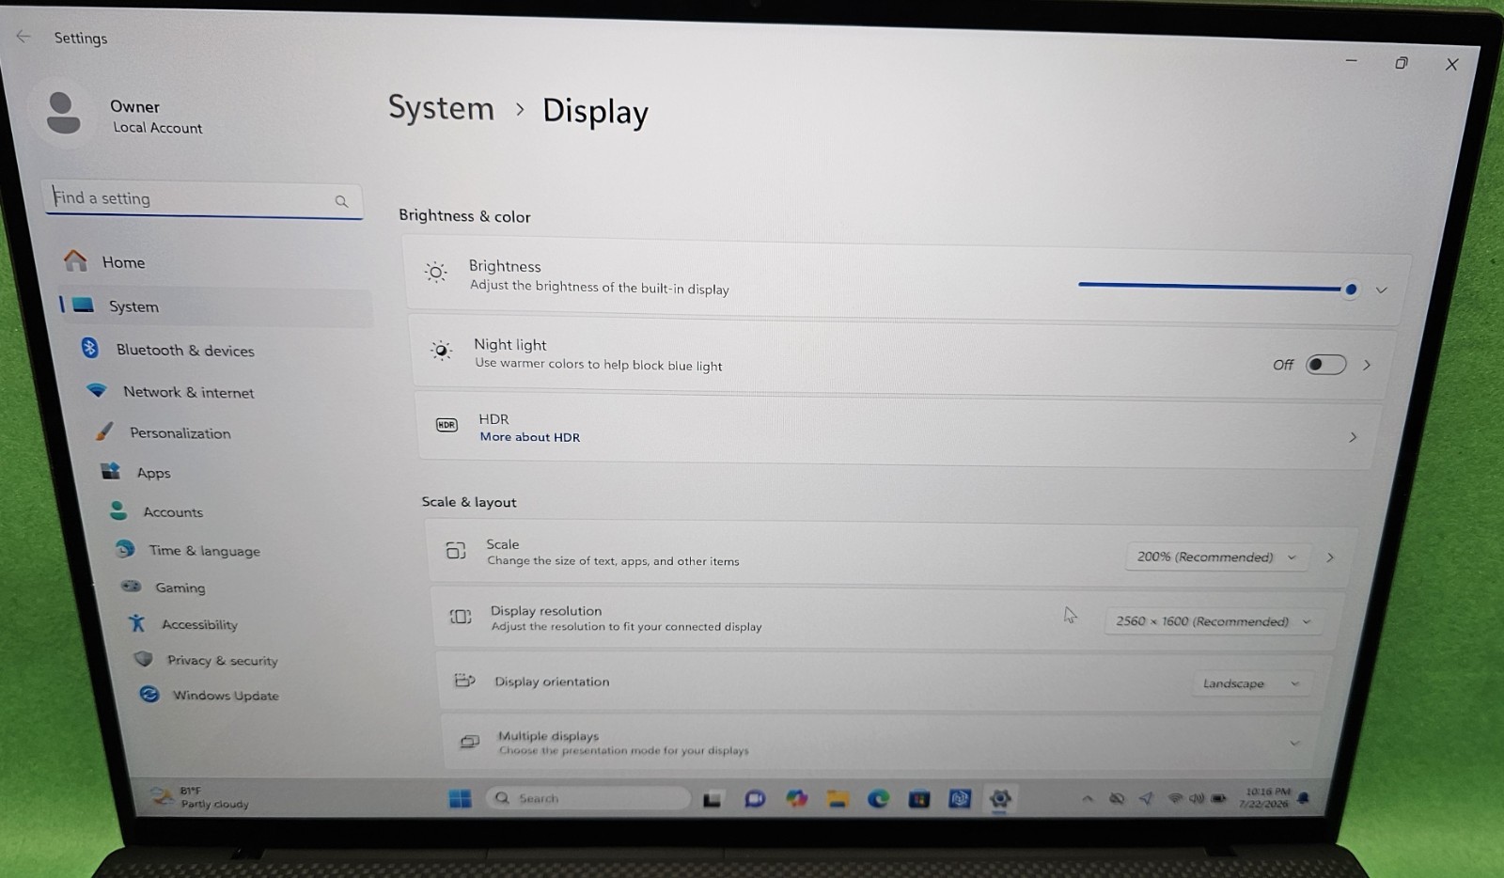Click the Night light icon

pyautogui.click(x=441, y=351)
